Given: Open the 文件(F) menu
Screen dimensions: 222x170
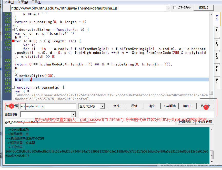Looking at the screenshot, I should [9, 2].
